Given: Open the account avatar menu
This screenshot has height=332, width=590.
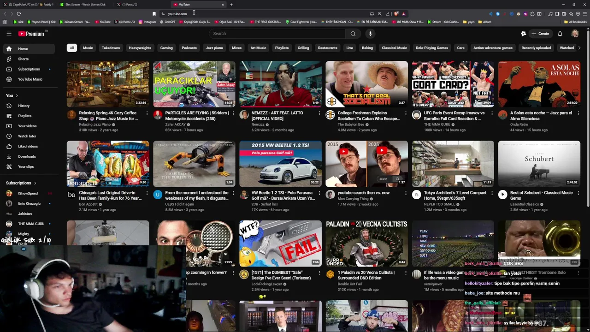Looking at the screenshot, I should point(575,34).
